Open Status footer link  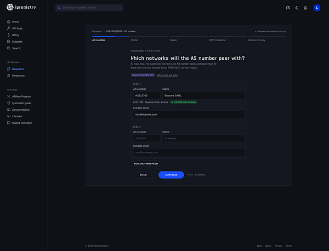(268, 246)
